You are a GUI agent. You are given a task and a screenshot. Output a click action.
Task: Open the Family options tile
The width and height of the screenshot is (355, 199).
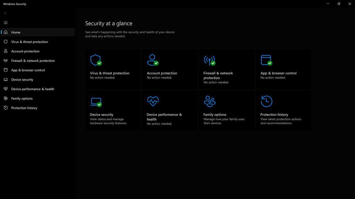[x=226, y=111]
